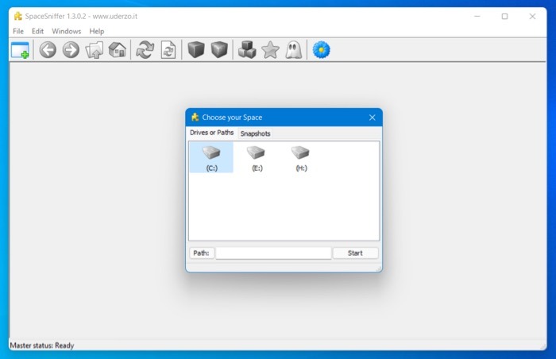
Task: Toggle the ghost free space icon
Action: (293, 51)
